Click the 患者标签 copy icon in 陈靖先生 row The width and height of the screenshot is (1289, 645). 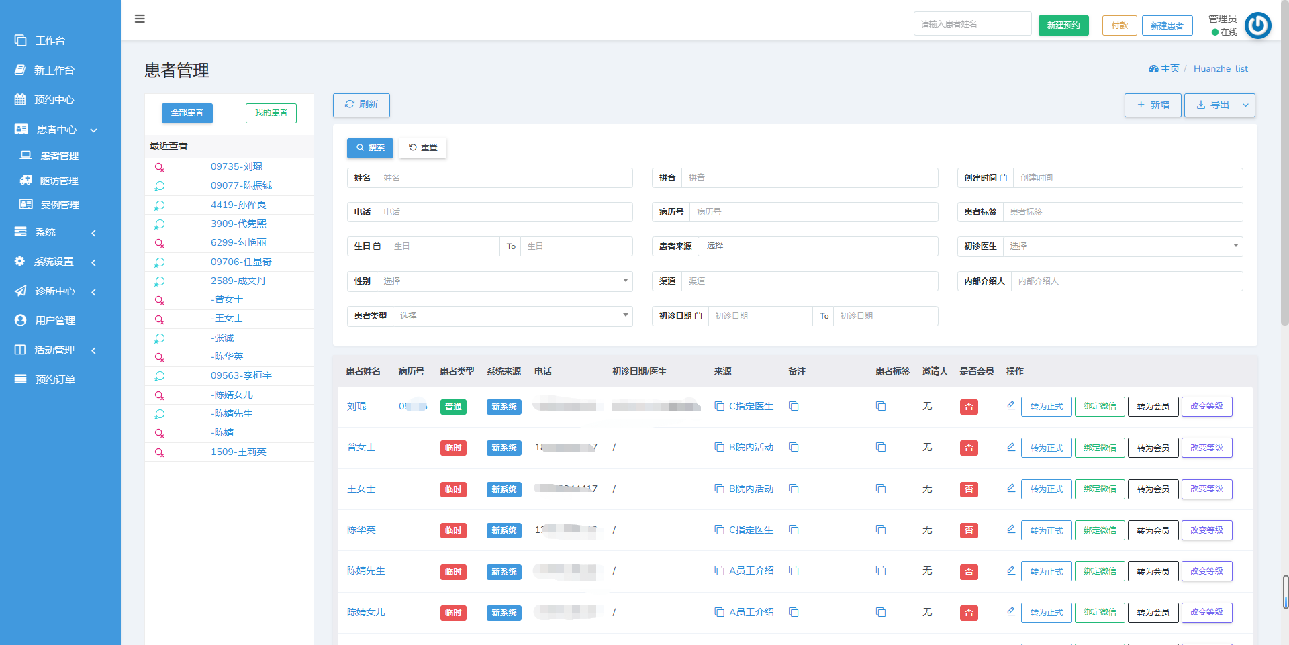[x=881, y=571]
